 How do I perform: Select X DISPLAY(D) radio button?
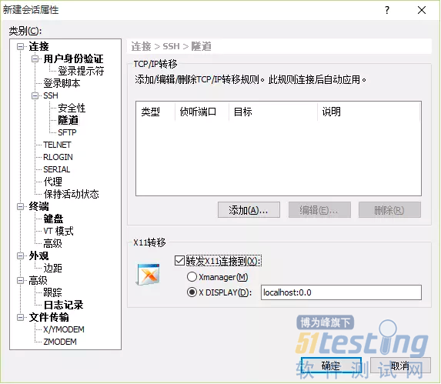tap(192, 292)
